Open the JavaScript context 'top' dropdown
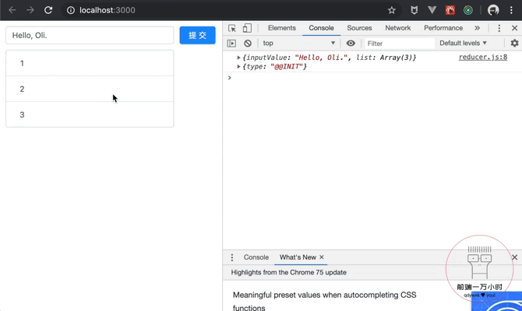 coord(298,44)
